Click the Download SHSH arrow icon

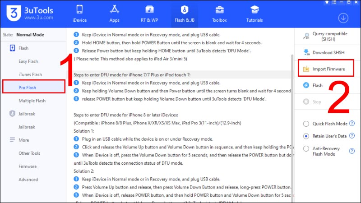pyautogui.click(x=306, y=52)
